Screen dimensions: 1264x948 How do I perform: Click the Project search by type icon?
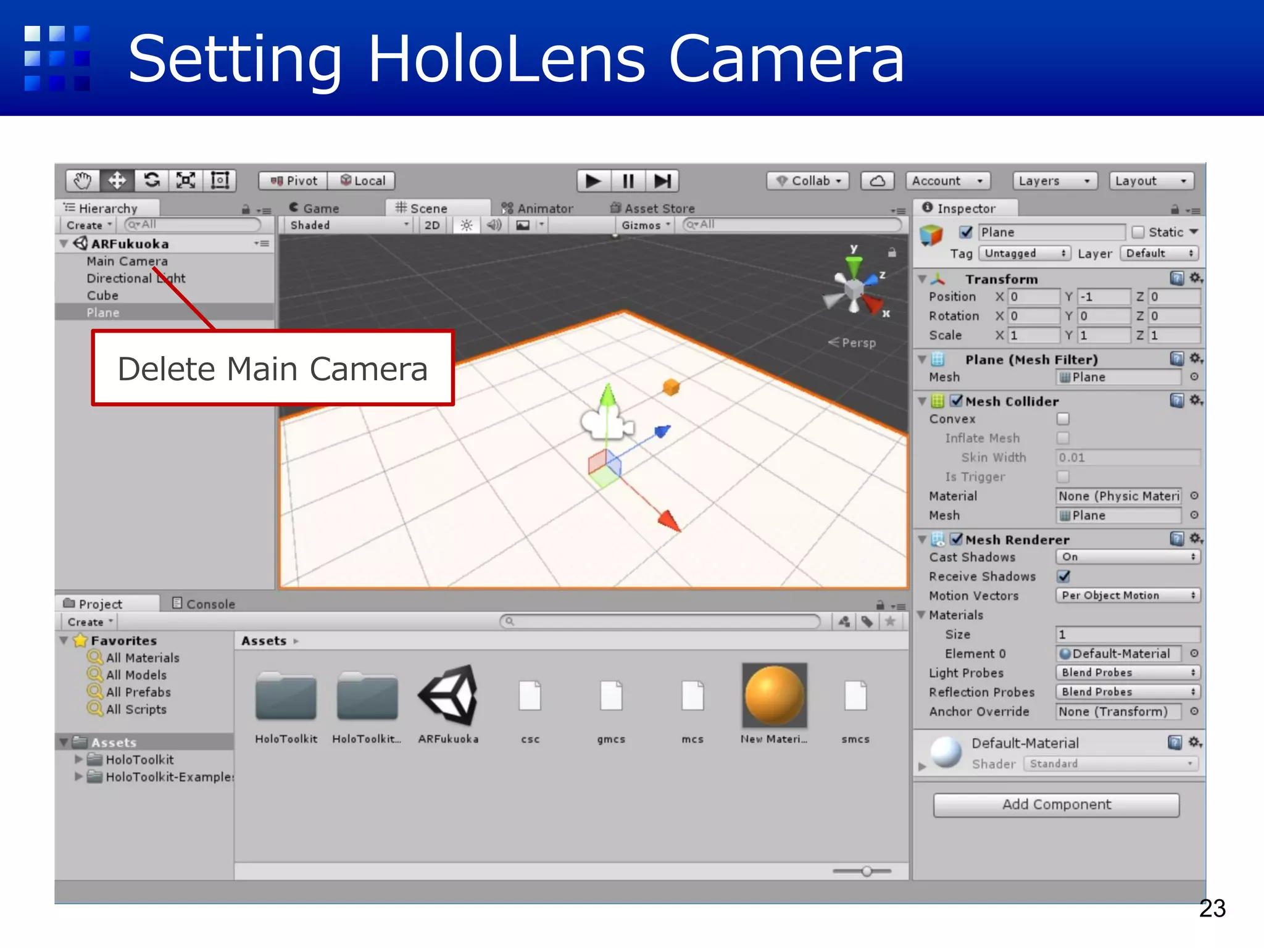844,622
